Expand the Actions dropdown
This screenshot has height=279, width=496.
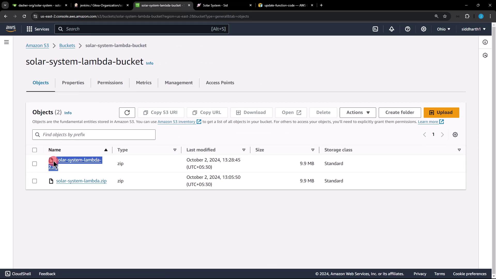[x=358, y=113]
